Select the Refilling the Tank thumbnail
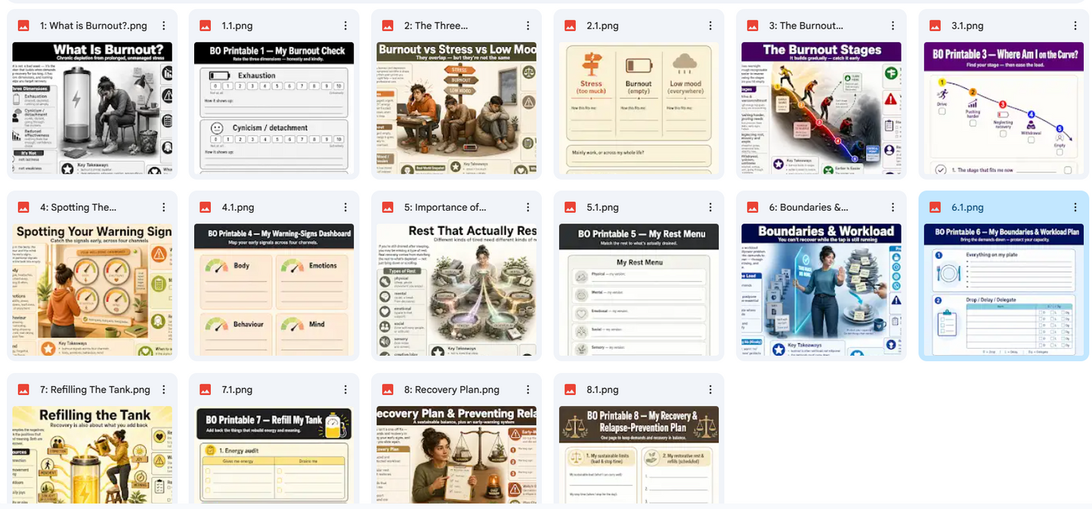 [92, 455]
